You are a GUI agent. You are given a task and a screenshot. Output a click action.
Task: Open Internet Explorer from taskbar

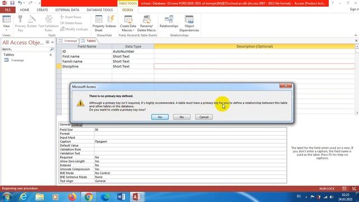[23, 197]
